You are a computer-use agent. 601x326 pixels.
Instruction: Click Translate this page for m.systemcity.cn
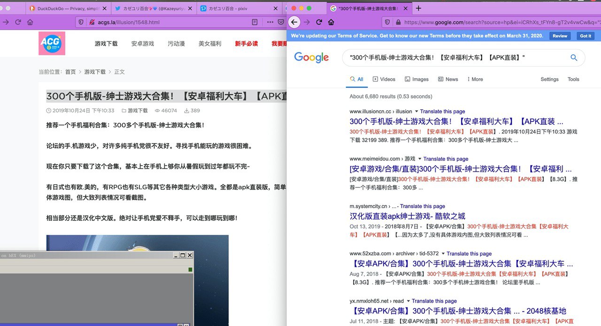pos(423,206)
